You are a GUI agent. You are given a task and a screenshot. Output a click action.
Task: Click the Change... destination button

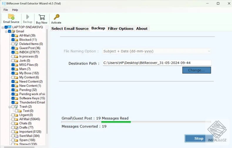196,70
